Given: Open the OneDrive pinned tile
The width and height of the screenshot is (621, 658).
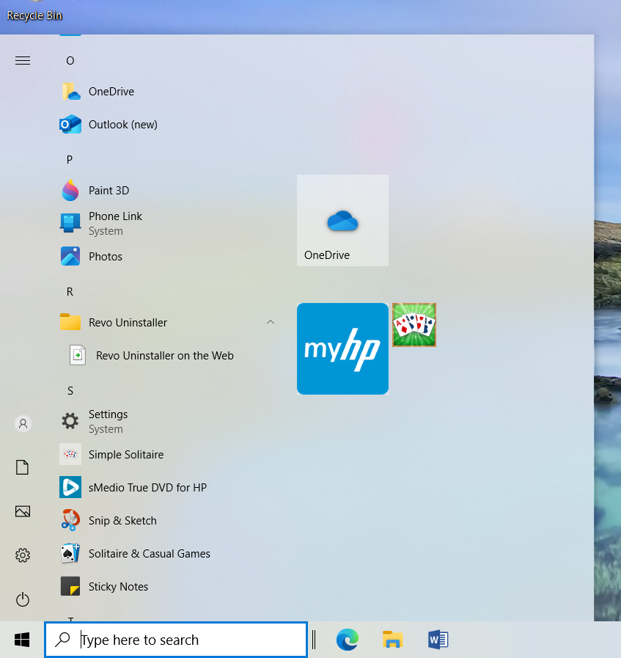Looking at the screenshot, I should [342, 220].
